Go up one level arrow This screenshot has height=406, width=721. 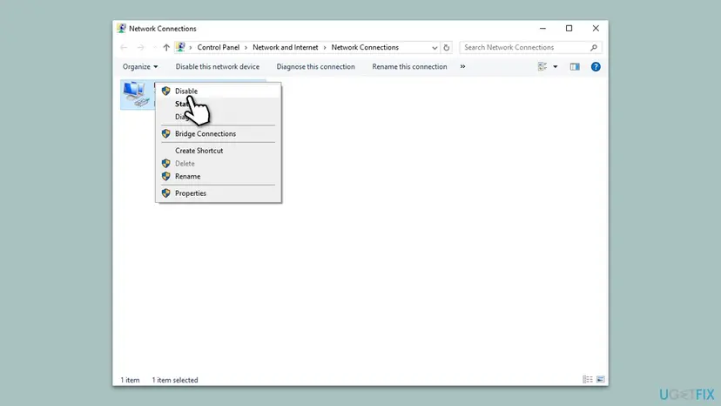(166, 47)
